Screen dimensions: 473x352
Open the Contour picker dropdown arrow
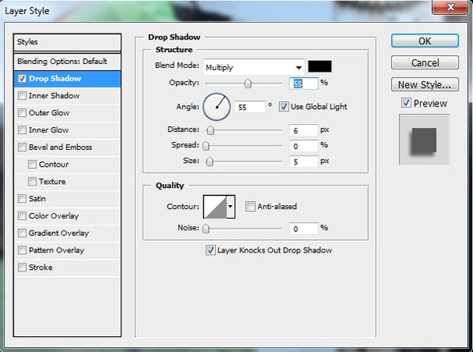(230, 207)
